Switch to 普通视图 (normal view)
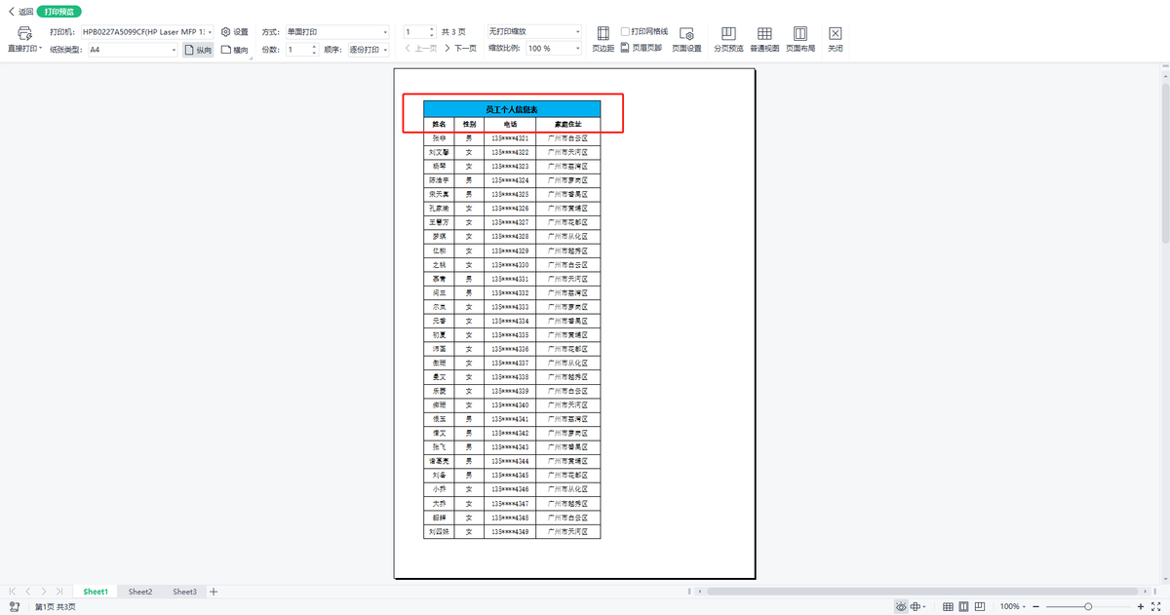The height and width of the screenshot is (615, 1170). pos(764,39)
